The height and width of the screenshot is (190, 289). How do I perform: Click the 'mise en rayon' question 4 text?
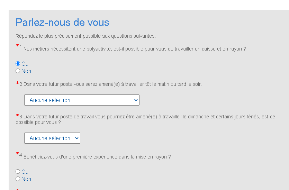[x=97, y=157]
